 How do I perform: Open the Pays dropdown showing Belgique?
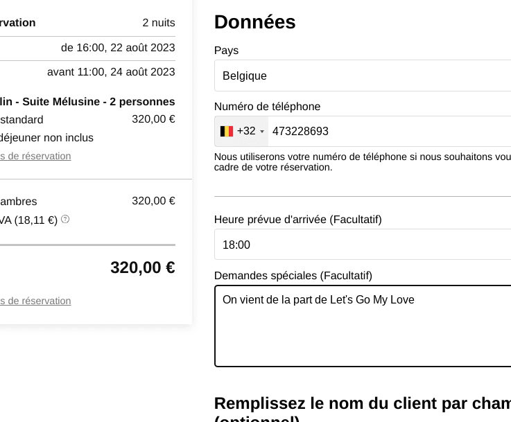(363, 76)
